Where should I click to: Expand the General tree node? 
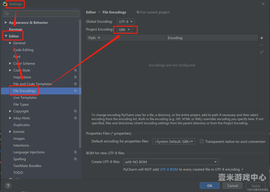[10, 43]
